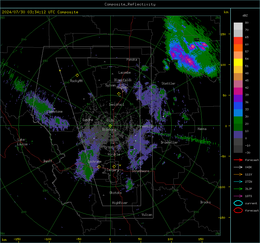Click the Calgary city label

113,170
